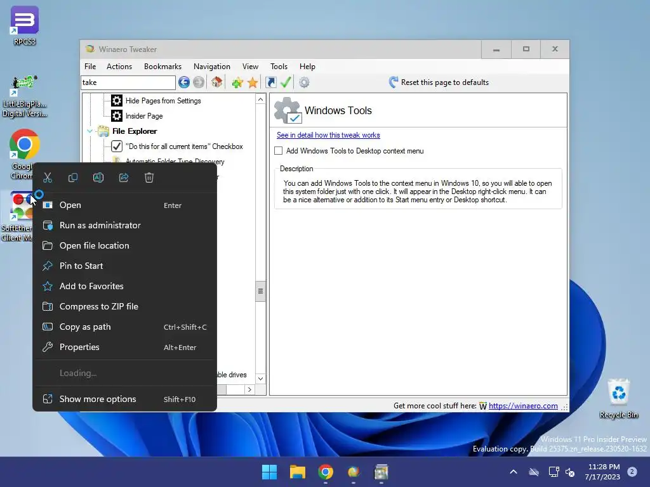The image size is (650, 487).
Task: Go back with the blue arrow button
Action: point(184,82)
